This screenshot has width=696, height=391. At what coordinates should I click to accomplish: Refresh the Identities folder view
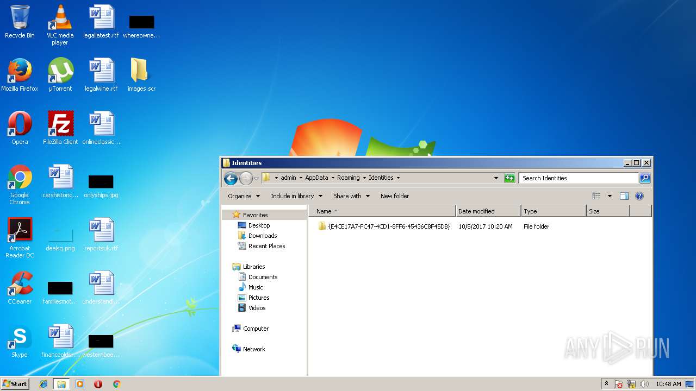pyautogui.click(x=509, y=178)
